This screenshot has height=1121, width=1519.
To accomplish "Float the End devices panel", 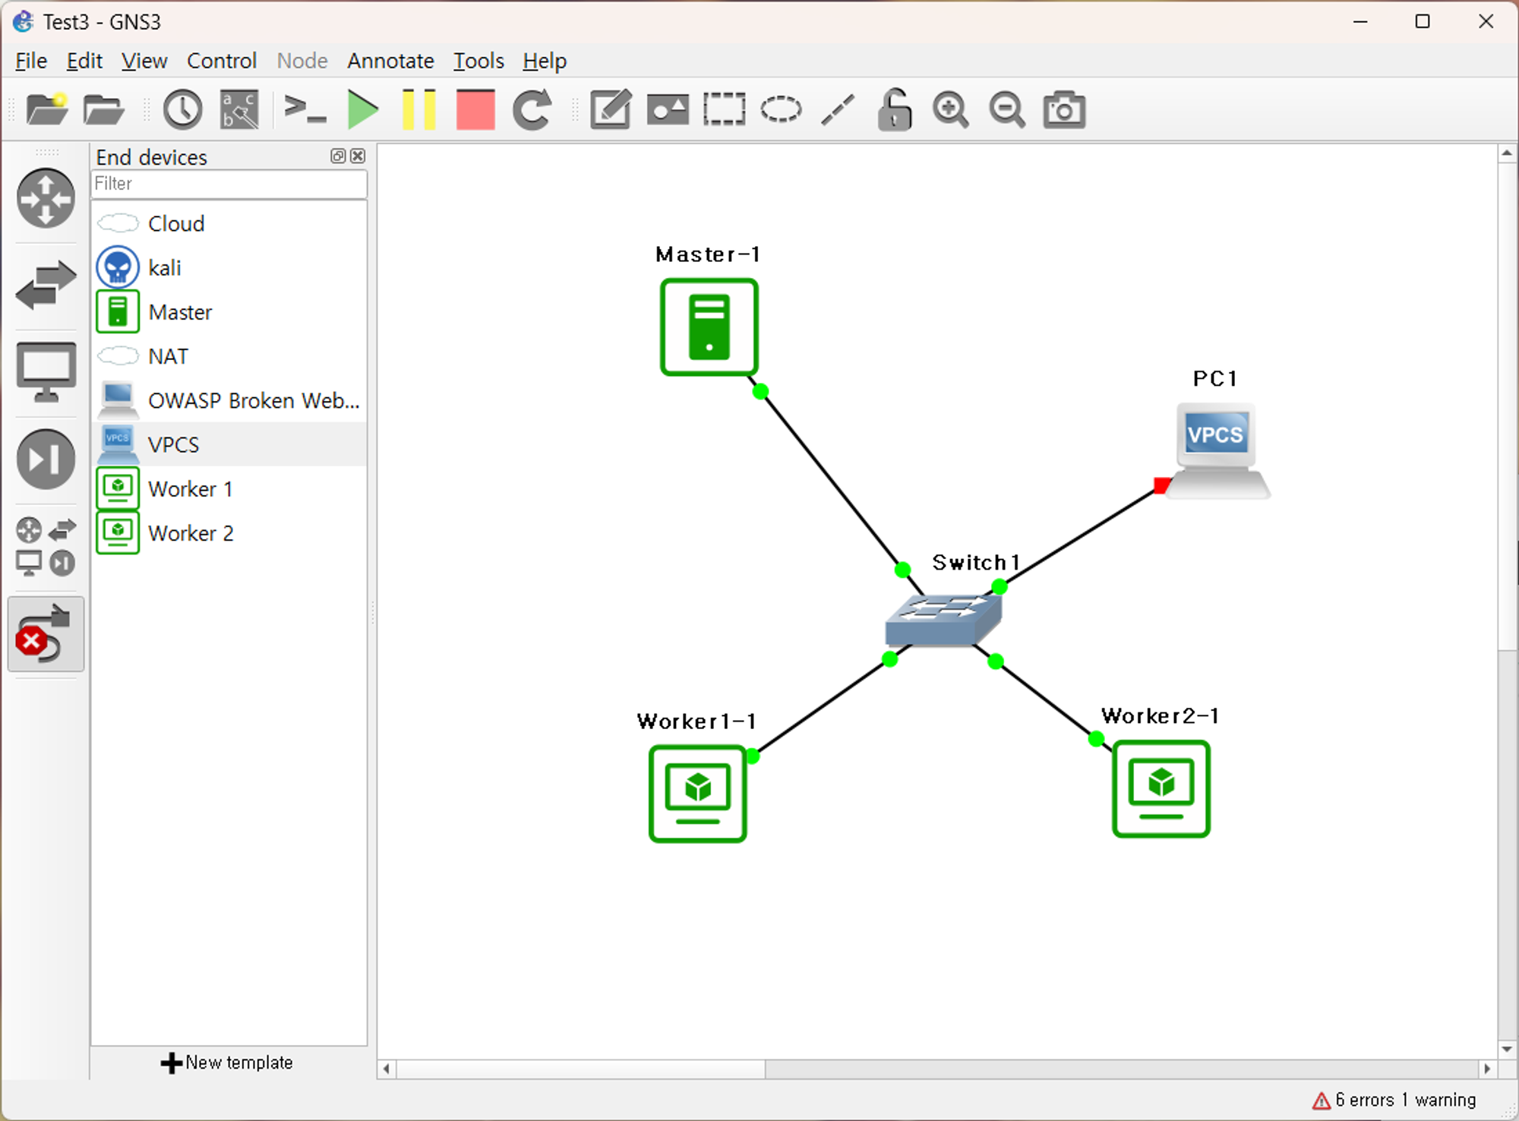I will (338, 156).
